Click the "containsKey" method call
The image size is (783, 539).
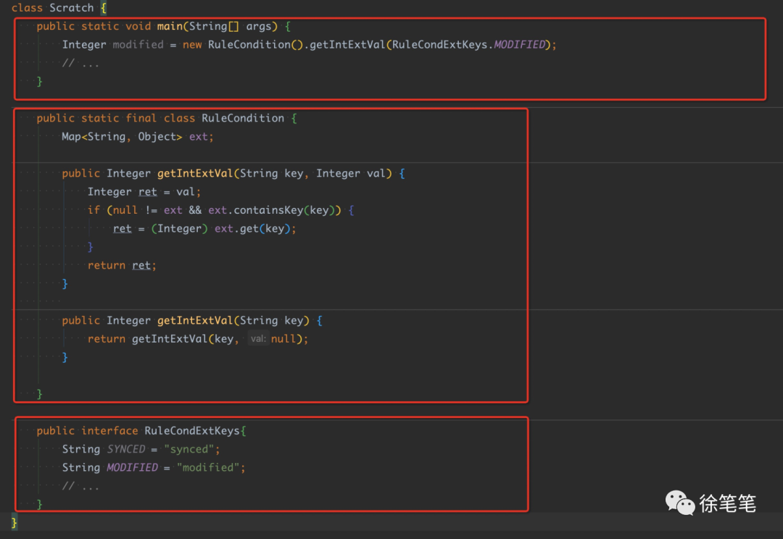pyautogui.click(x=268, y=210)
